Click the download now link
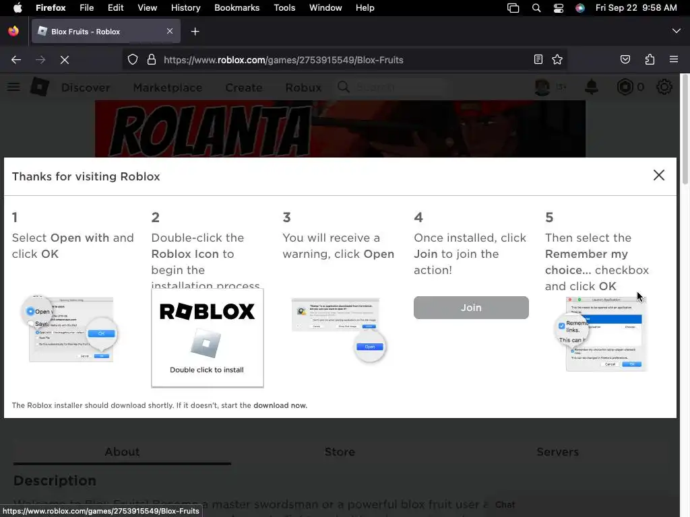The image size is (690, 517). pyautogui.click(x=280, y=405)
